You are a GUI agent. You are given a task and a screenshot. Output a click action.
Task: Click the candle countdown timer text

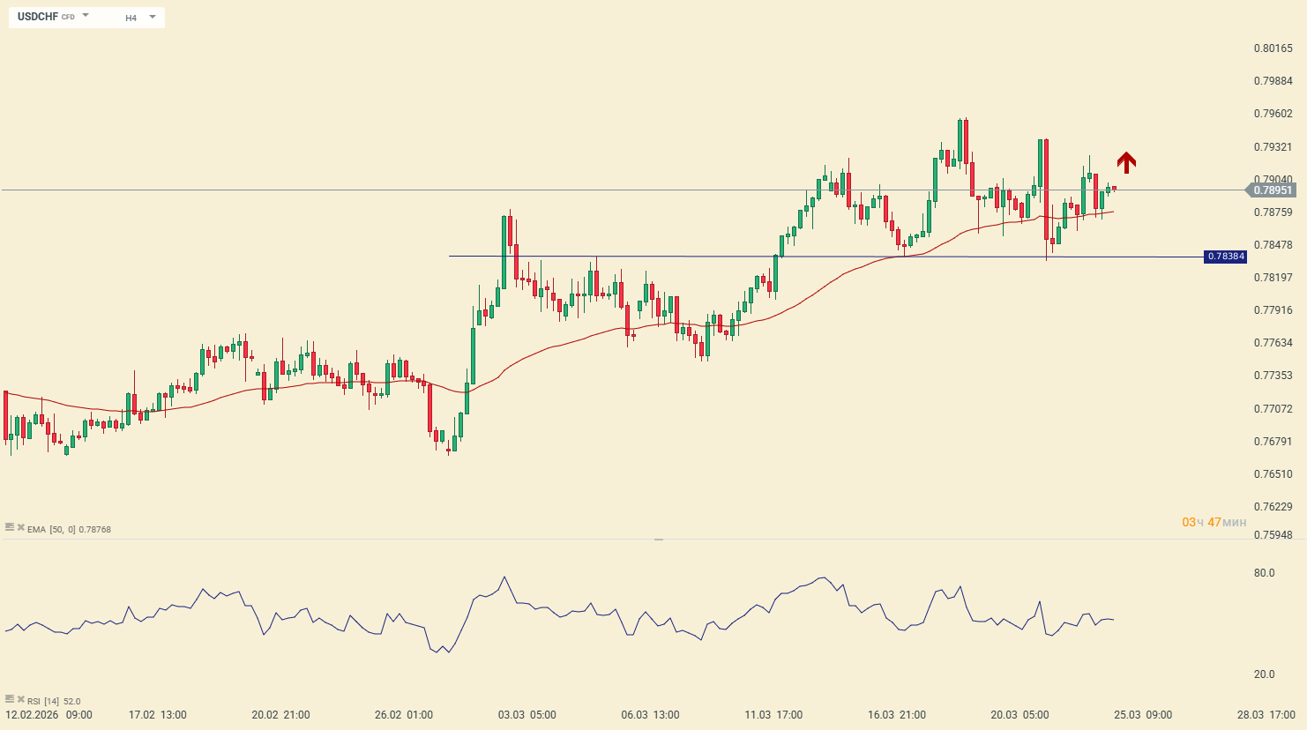click(x=1214, y=523)
